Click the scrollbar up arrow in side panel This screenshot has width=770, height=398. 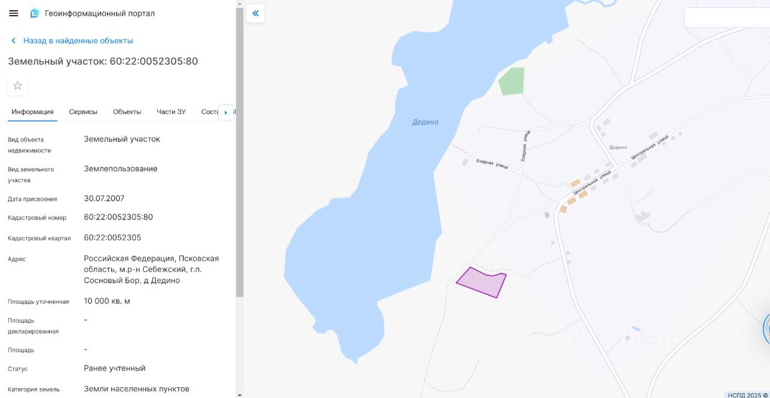pyautogui.click(x=239, y=4)
